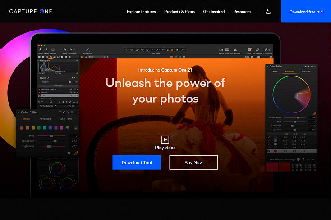Click the Capture camera icon
This screenshot has width=331, height=220.
tap(53, 49)
